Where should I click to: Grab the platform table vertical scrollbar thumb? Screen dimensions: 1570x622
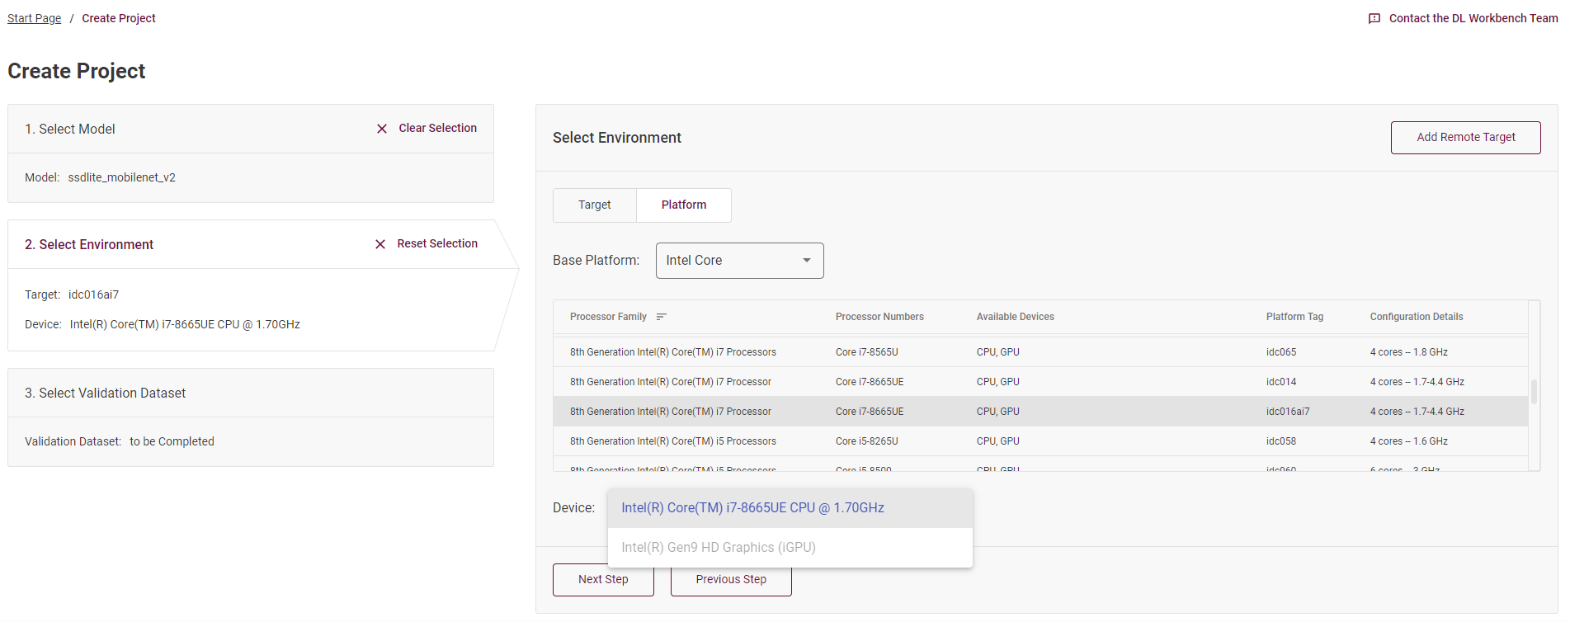pyautogui.click(x=1535, y=392)
